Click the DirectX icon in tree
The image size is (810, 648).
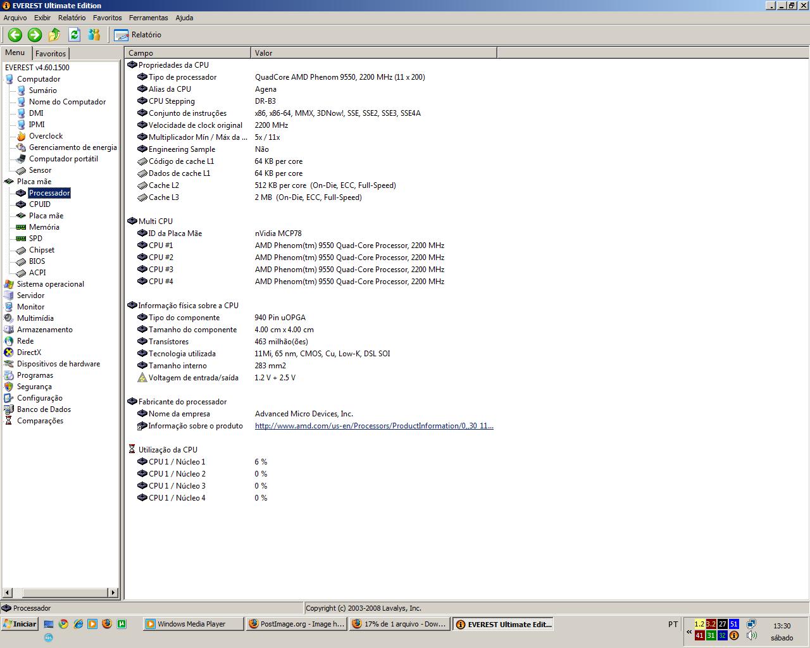(9, 352)
